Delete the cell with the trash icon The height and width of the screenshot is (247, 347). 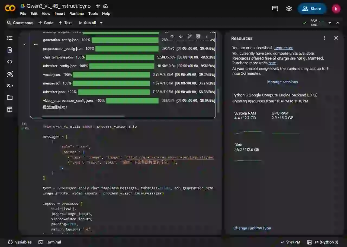[x=198, y=36]
